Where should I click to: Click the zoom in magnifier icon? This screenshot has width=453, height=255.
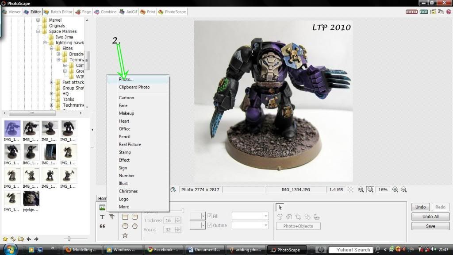395,189
